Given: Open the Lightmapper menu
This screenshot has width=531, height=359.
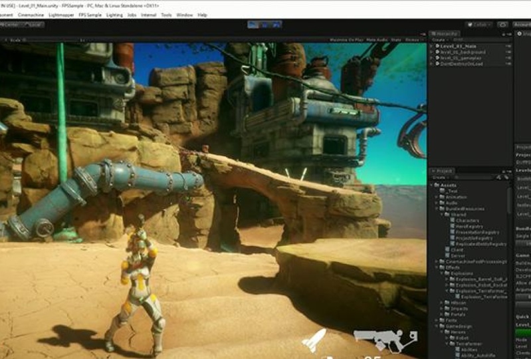Looking at the screenshot, I should coord(61,15).
